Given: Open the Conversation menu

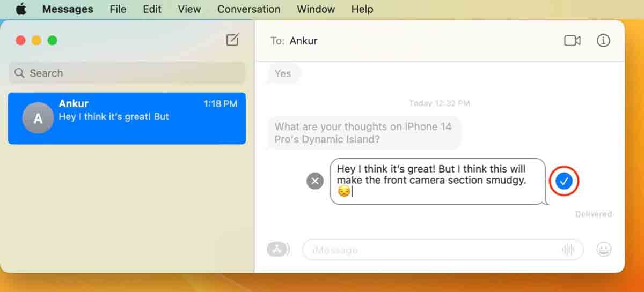Looking at the screenshot, I should pyautogui.click(x=248, y=9).
